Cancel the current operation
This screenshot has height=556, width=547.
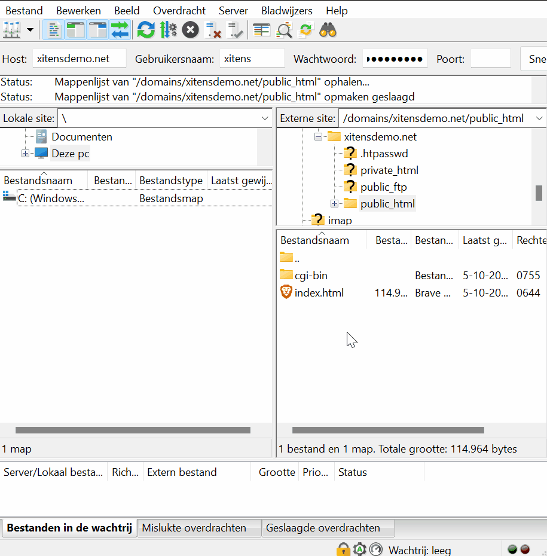[190, 30]
